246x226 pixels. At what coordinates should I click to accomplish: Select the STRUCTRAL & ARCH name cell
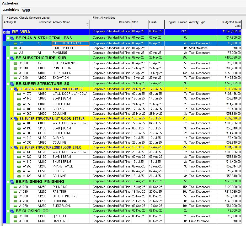click(71, 43)
